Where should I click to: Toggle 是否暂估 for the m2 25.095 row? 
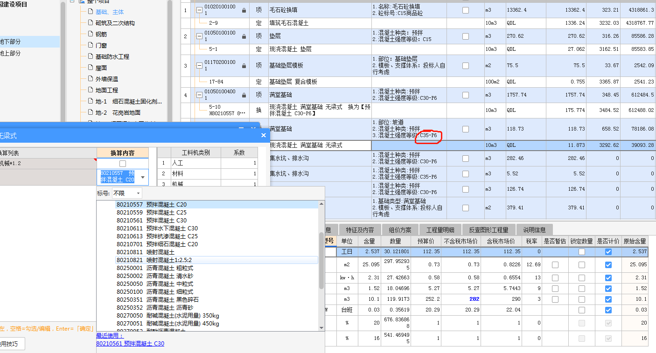[555, 265]
